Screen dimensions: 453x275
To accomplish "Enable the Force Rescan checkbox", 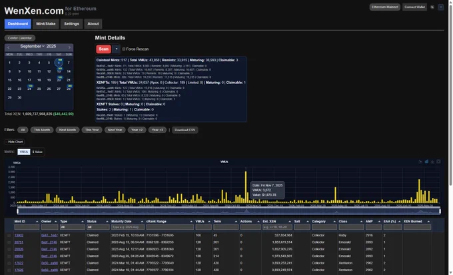I will coord(124,49).
